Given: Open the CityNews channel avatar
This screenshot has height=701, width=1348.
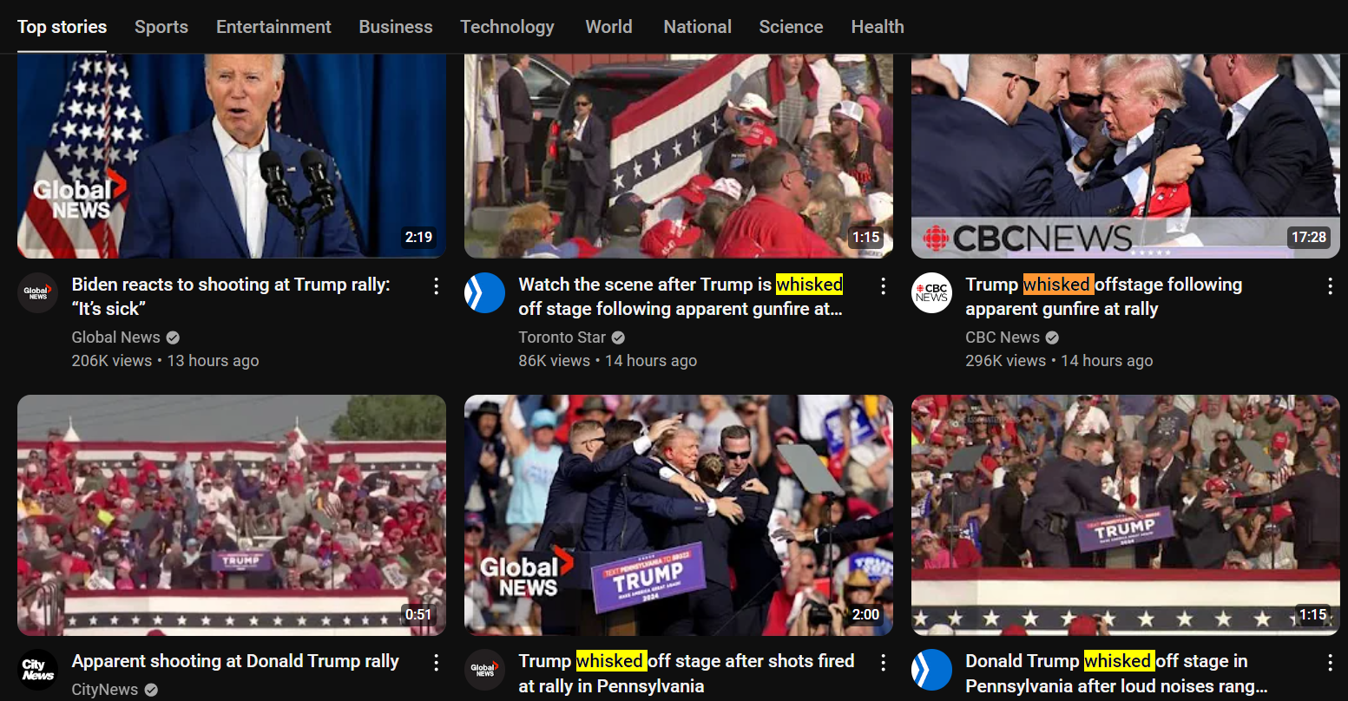Looking at the screenshot, I should [x=38, y=669].
